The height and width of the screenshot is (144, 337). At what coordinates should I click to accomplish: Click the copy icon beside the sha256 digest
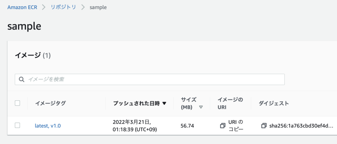[264, 126]
